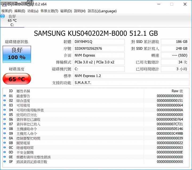Open the 檔案(F) menu

(7, 11)
